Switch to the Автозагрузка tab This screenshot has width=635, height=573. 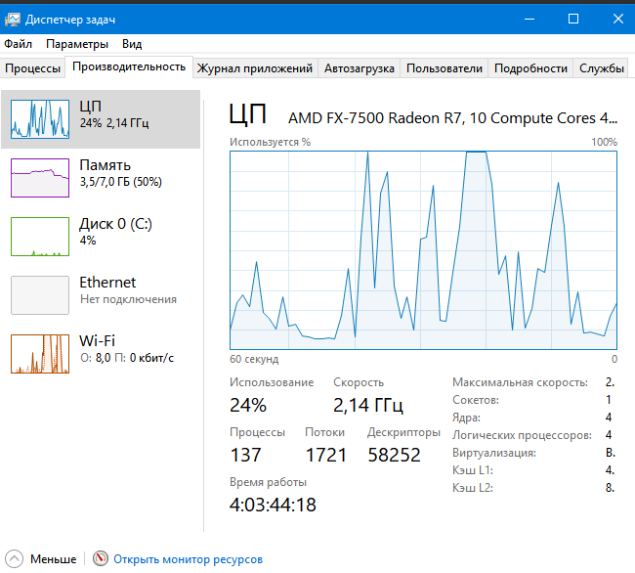[x=360, y=68]
